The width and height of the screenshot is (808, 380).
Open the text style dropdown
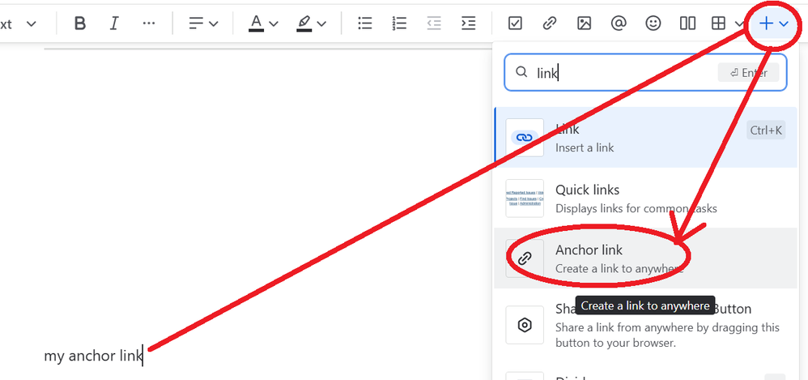click(19, 23)
